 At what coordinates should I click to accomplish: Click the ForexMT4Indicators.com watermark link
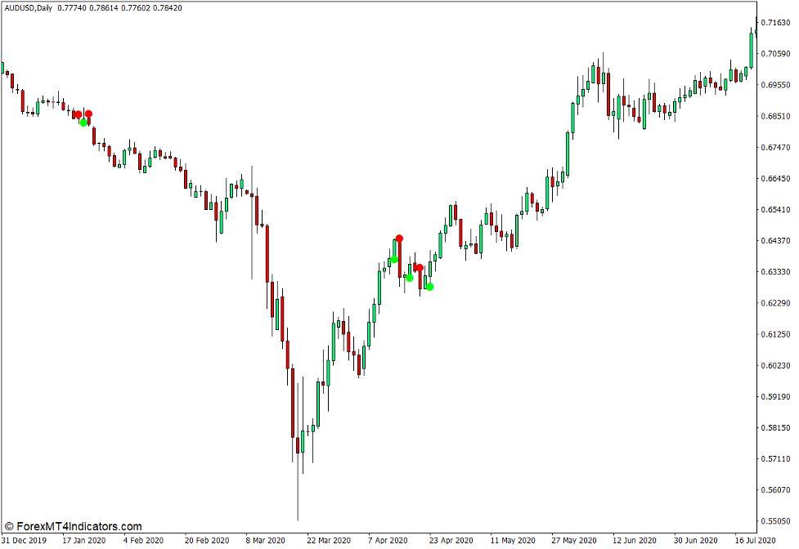[73, 527]
